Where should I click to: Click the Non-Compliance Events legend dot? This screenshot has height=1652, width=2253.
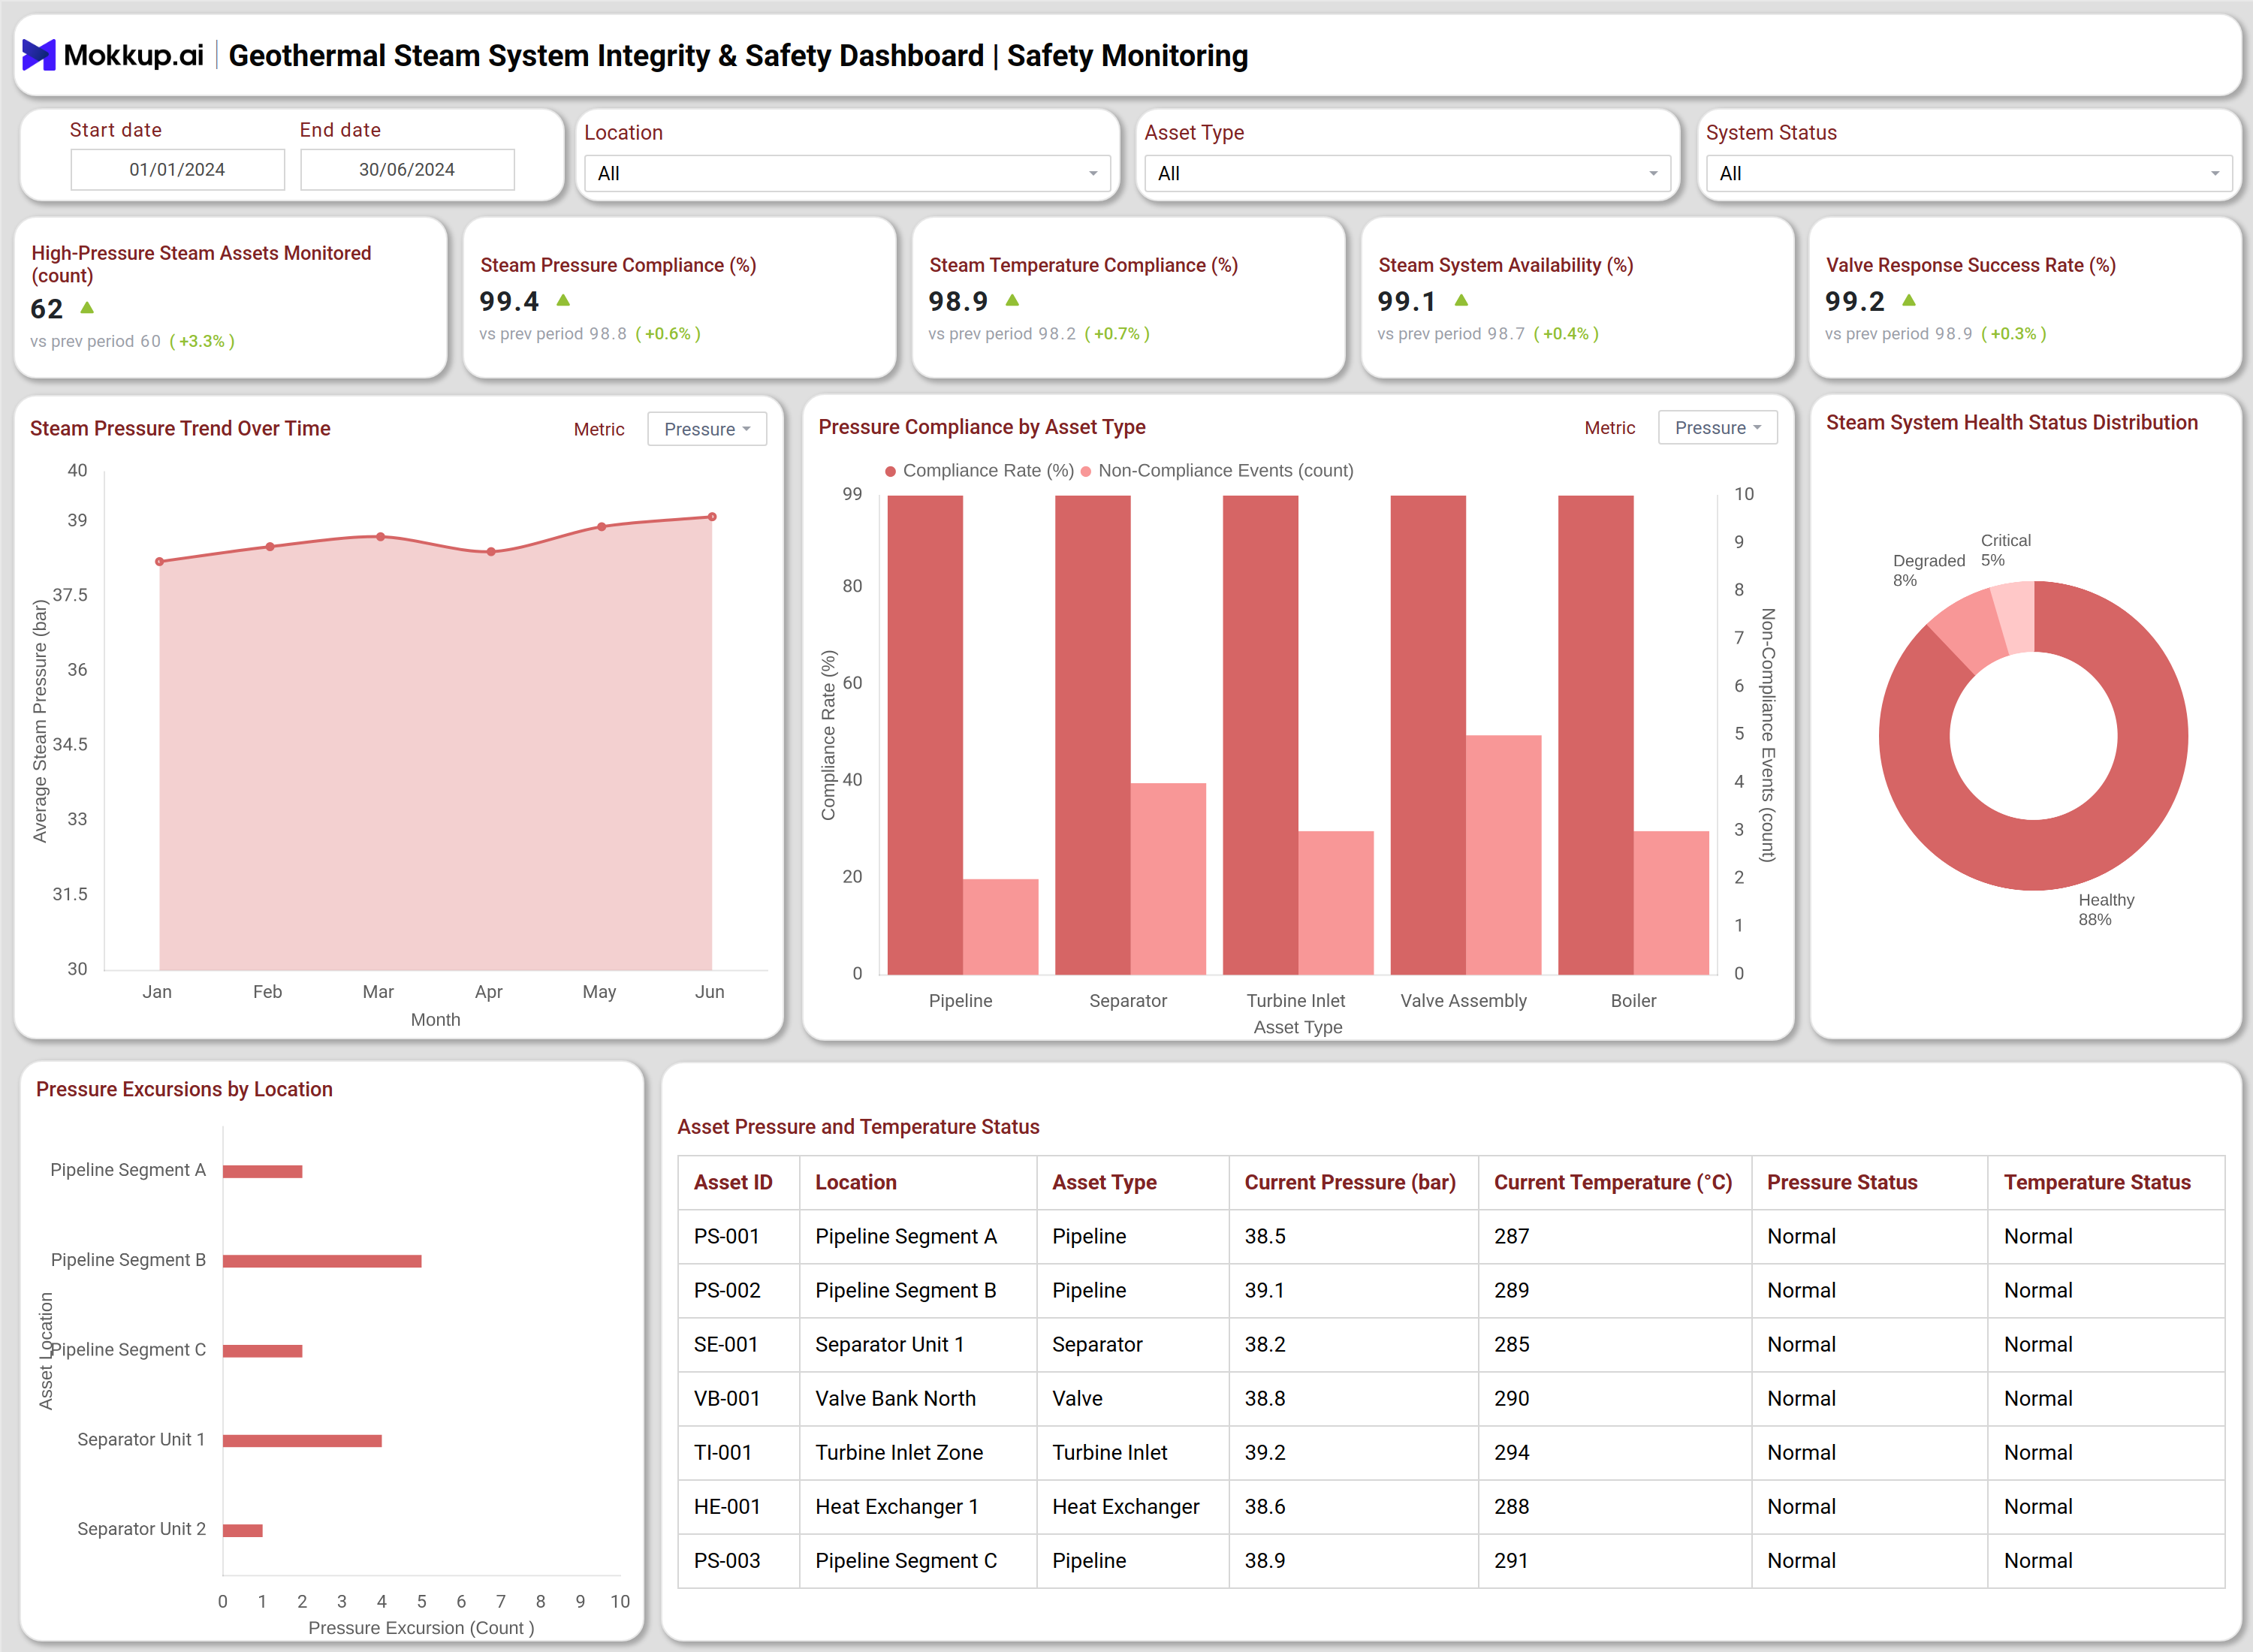click(1086, 471)
